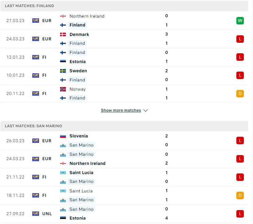Screen dimensions: 253x224
Task: Click the world icon next to UNL
Action: point(36,214)
